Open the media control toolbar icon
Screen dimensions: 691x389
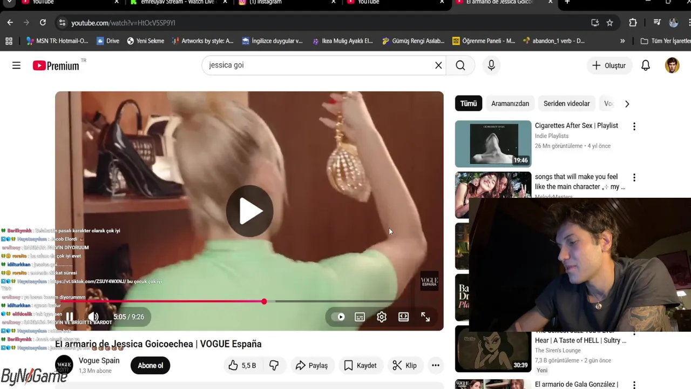coord(657,23)
